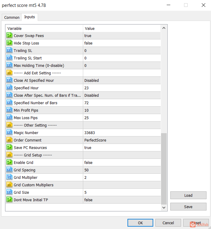211x229 pixels.
Task: Click the boolean icon beside Dont Move Initial TP
Action: pos(9,200)
